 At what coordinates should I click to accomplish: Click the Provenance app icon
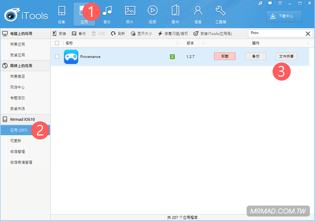(x=71, y=57)
